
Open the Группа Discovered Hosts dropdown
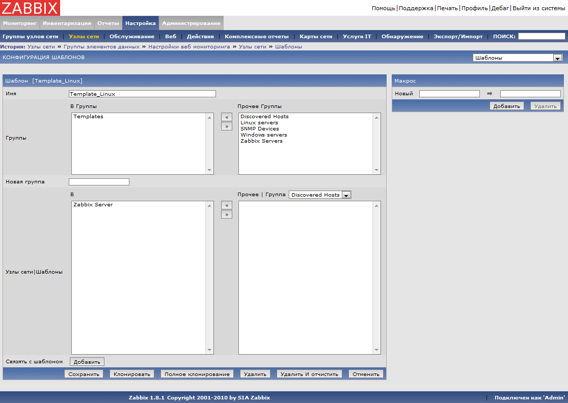coord(320,195)
